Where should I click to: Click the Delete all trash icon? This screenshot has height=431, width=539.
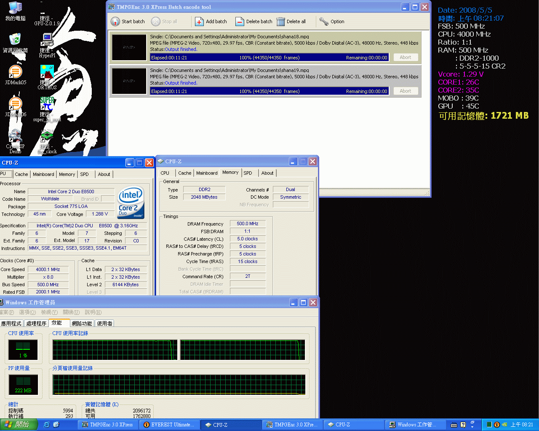(281, 21)
